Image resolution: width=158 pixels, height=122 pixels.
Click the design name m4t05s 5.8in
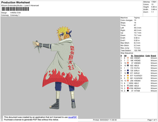point(16,13)
